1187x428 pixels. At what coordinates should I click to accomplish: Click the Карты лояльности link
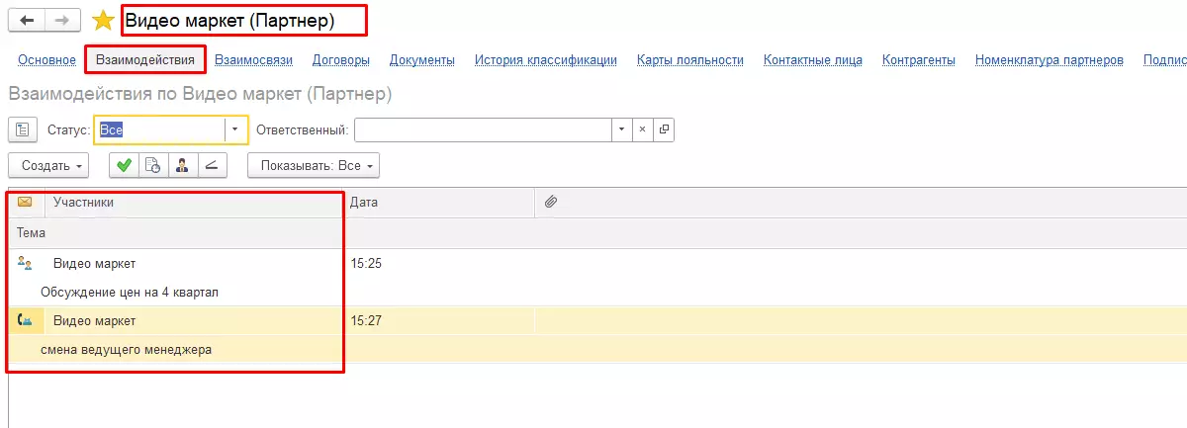(x=690, y=60)
